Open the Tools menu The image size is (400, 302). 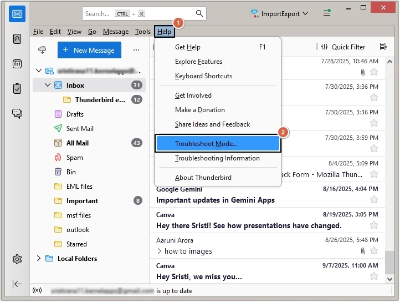(x=142, y=32)
